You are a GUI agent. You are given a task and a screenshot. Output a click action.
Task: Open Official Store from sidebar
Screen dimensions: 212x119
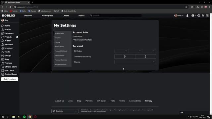(x=9, y=67)
